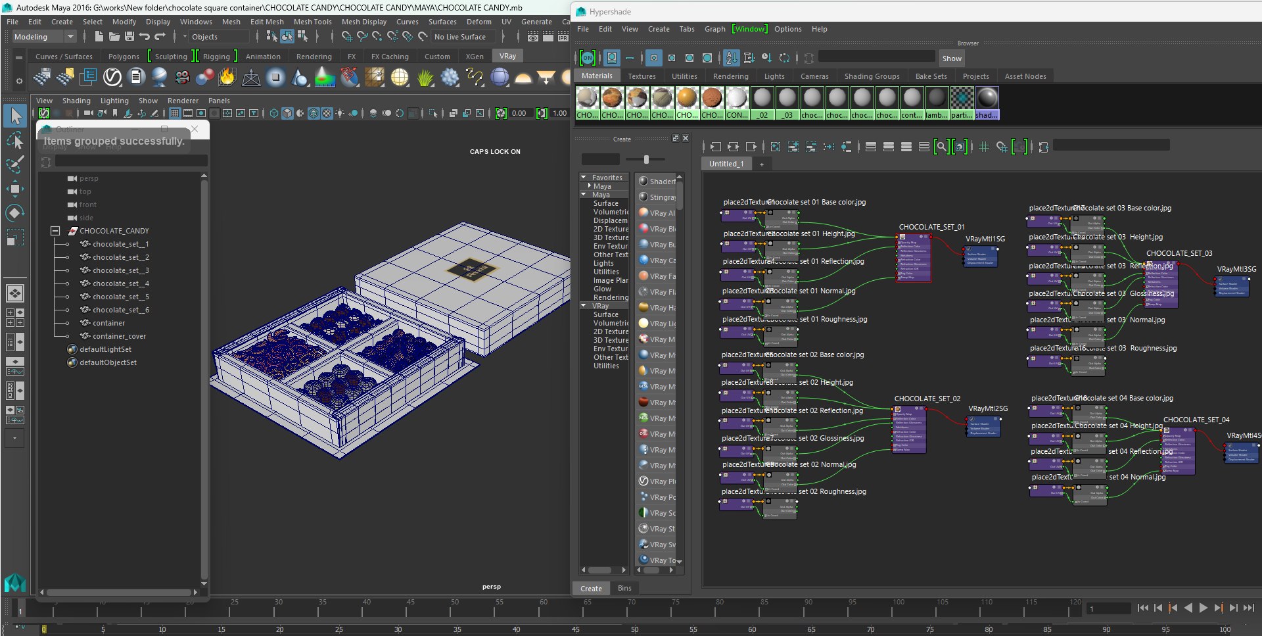The height and width of the screenshot is (636, 1262).
Task: Click the Show button in Hypershade
Action: [x=952, y=59]
